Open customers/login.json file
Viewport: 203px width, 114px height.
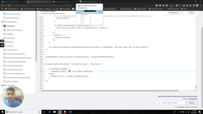(15, 66)
